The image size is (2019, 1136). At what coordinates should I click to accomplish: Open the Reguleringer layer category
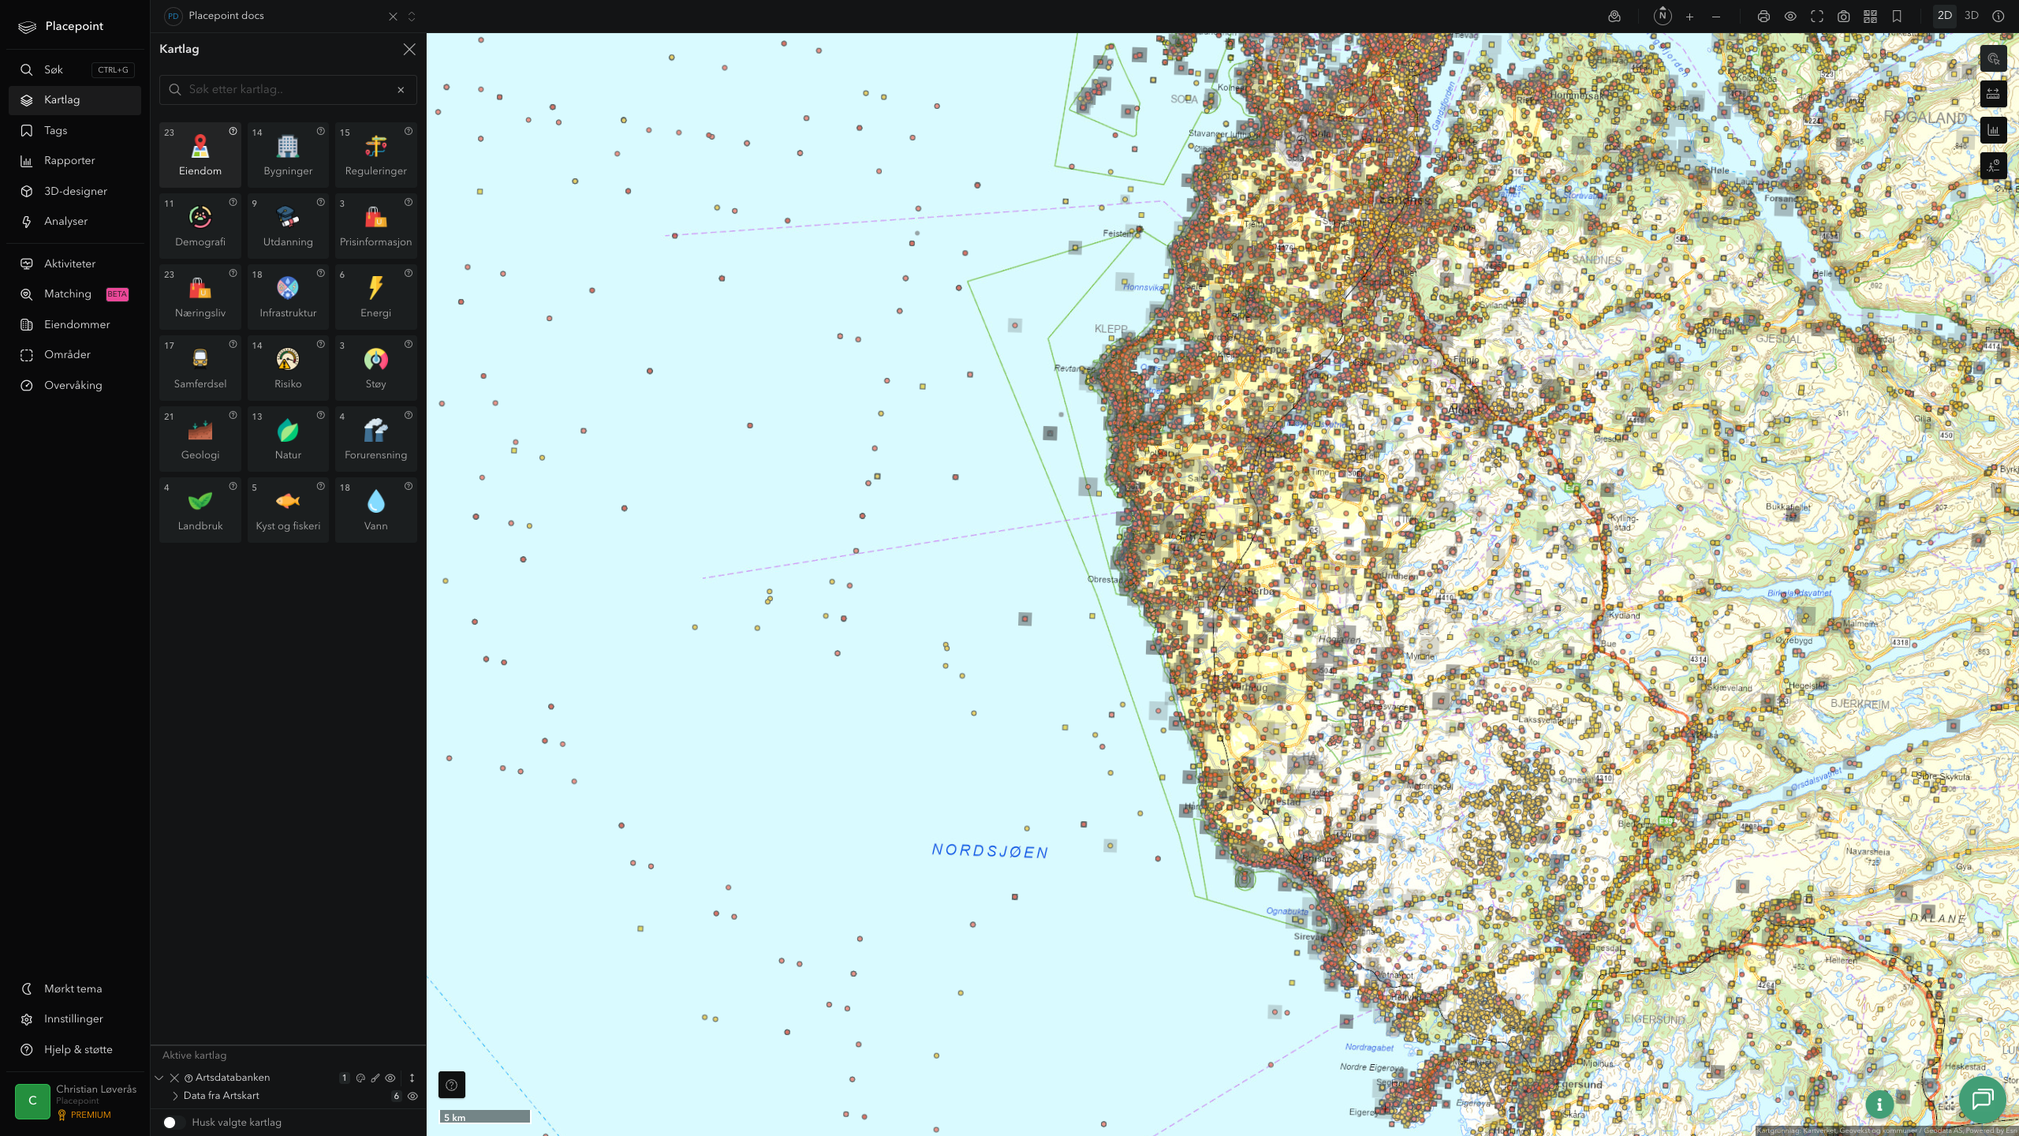376,155
